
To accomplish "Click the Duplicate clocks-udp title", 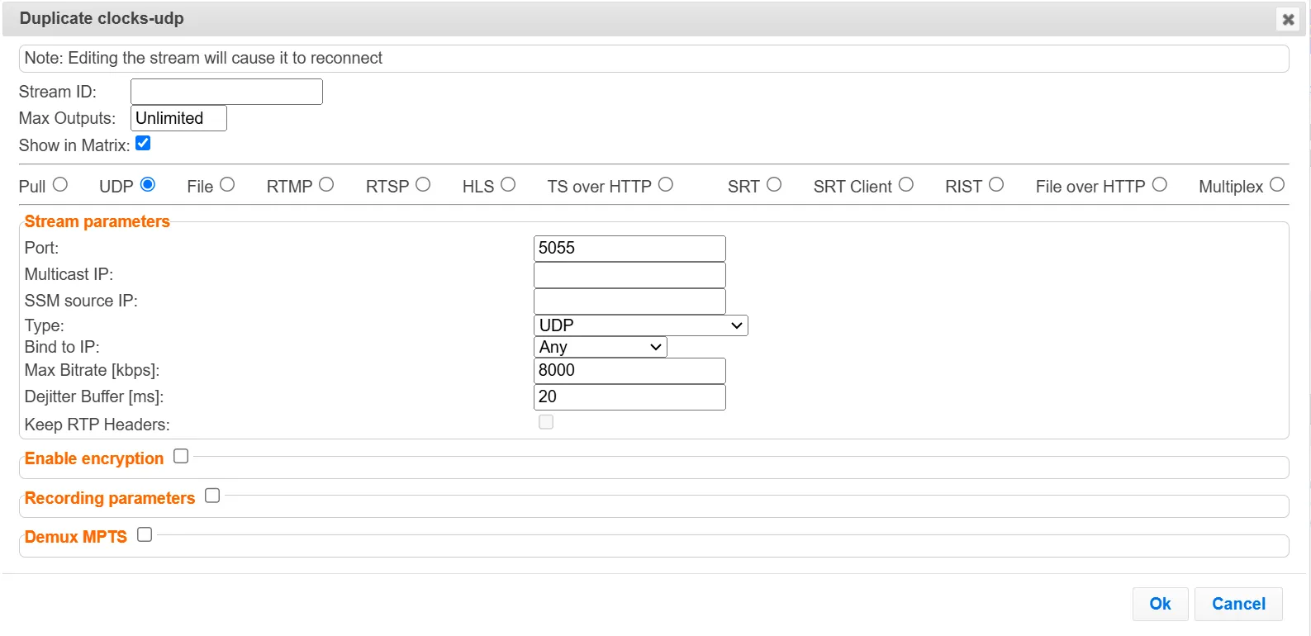I will click(102, 18).
